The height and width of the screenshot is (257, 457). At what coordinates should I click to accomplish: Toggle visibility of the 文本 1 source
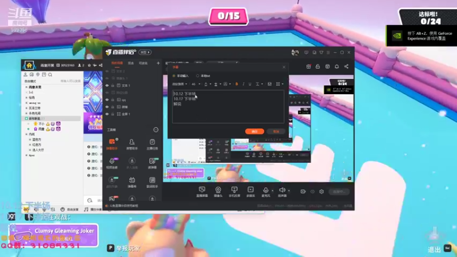pos(107,85)
